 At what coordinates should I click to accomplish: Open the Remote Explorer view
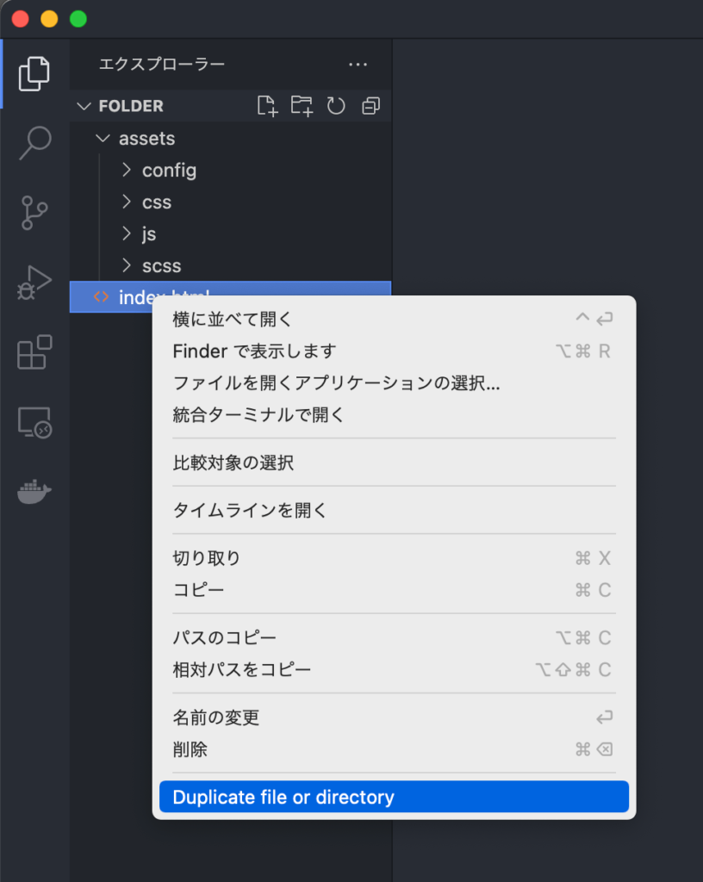34,422
